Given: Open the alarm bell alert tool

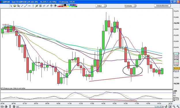Looking at the screenshot, I should 15,6.
